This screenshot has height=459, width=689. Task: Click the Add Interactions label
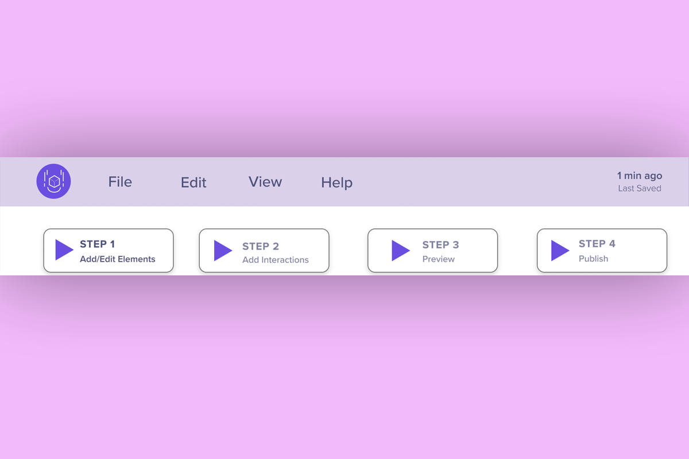(x=275, y=260)
